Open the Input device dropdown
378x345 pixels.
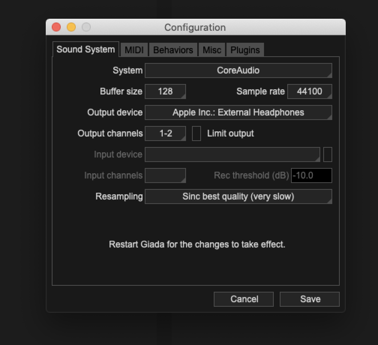point(232,154)
